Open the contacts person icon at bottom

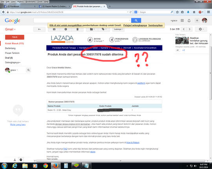[x=15, y=160]
